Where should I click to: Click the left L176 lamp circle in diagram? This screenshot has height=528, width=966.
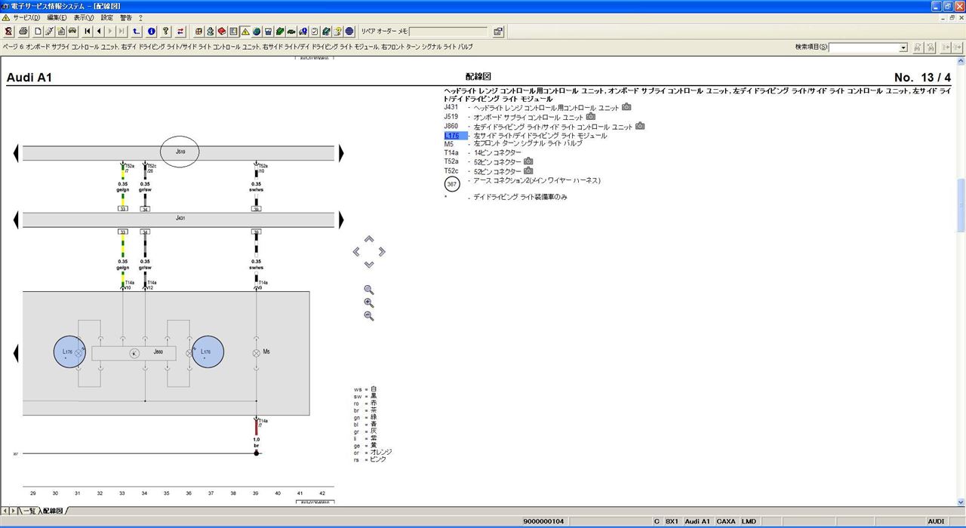[68, 352]
